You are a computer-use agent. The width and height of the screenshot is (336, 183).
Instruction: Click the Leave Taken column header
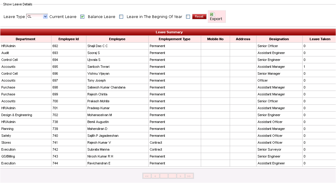320,39
